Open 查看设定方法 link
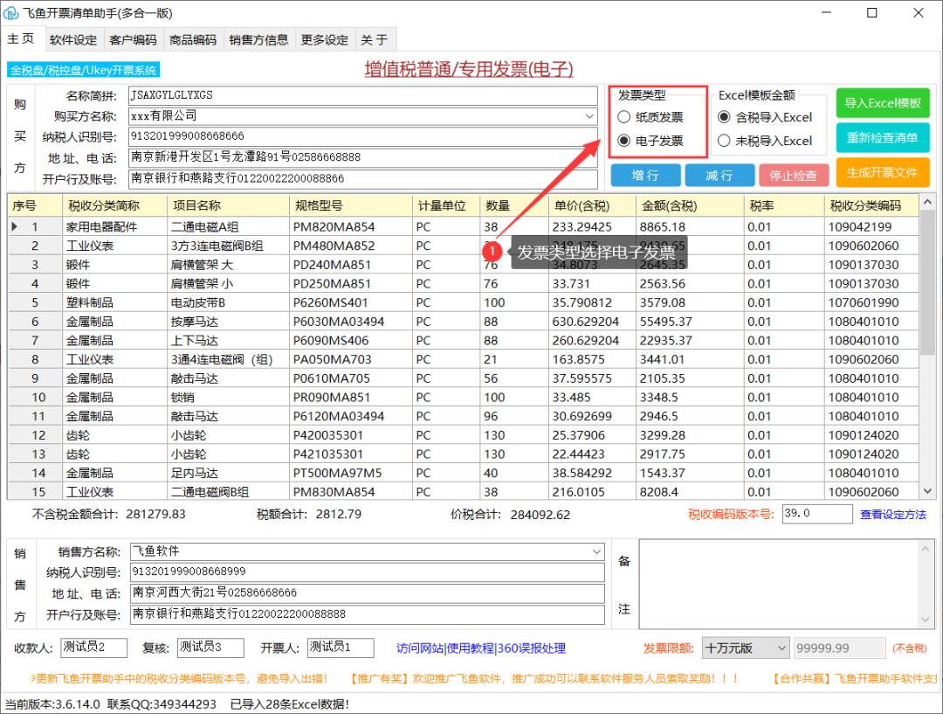 [893, 515]
